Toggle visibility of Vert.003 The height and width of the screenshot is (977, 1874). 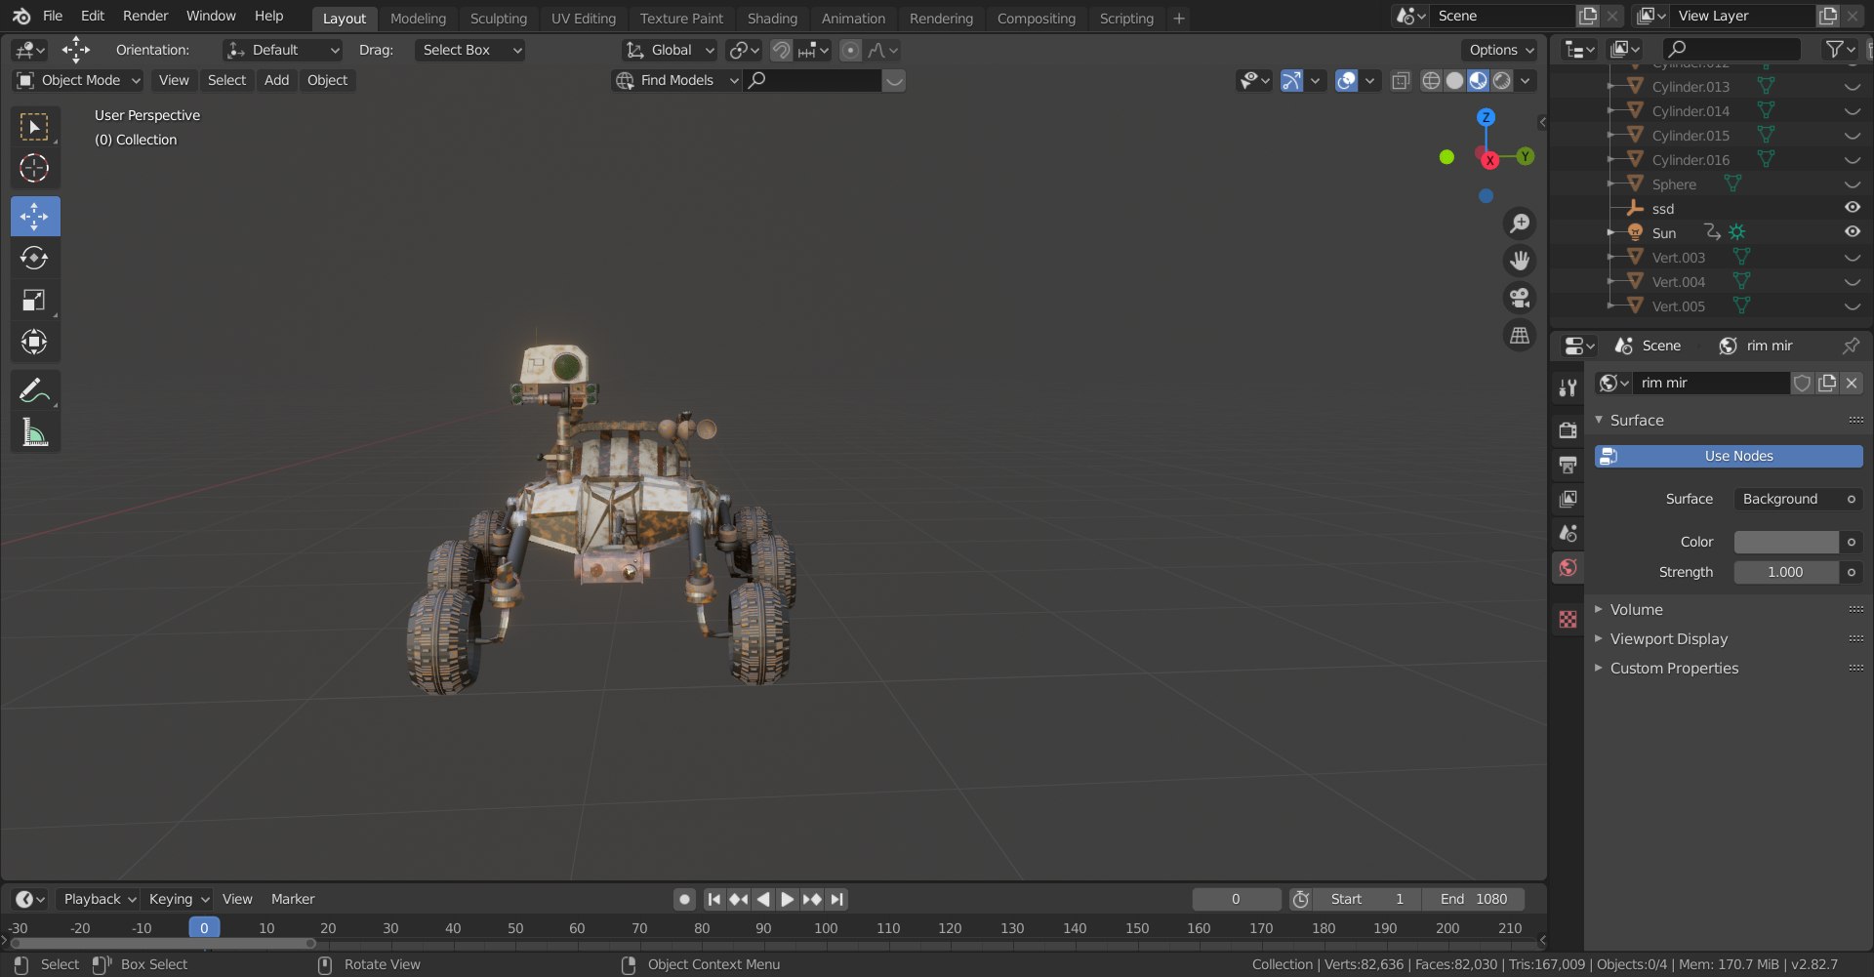coord(1852,257)
